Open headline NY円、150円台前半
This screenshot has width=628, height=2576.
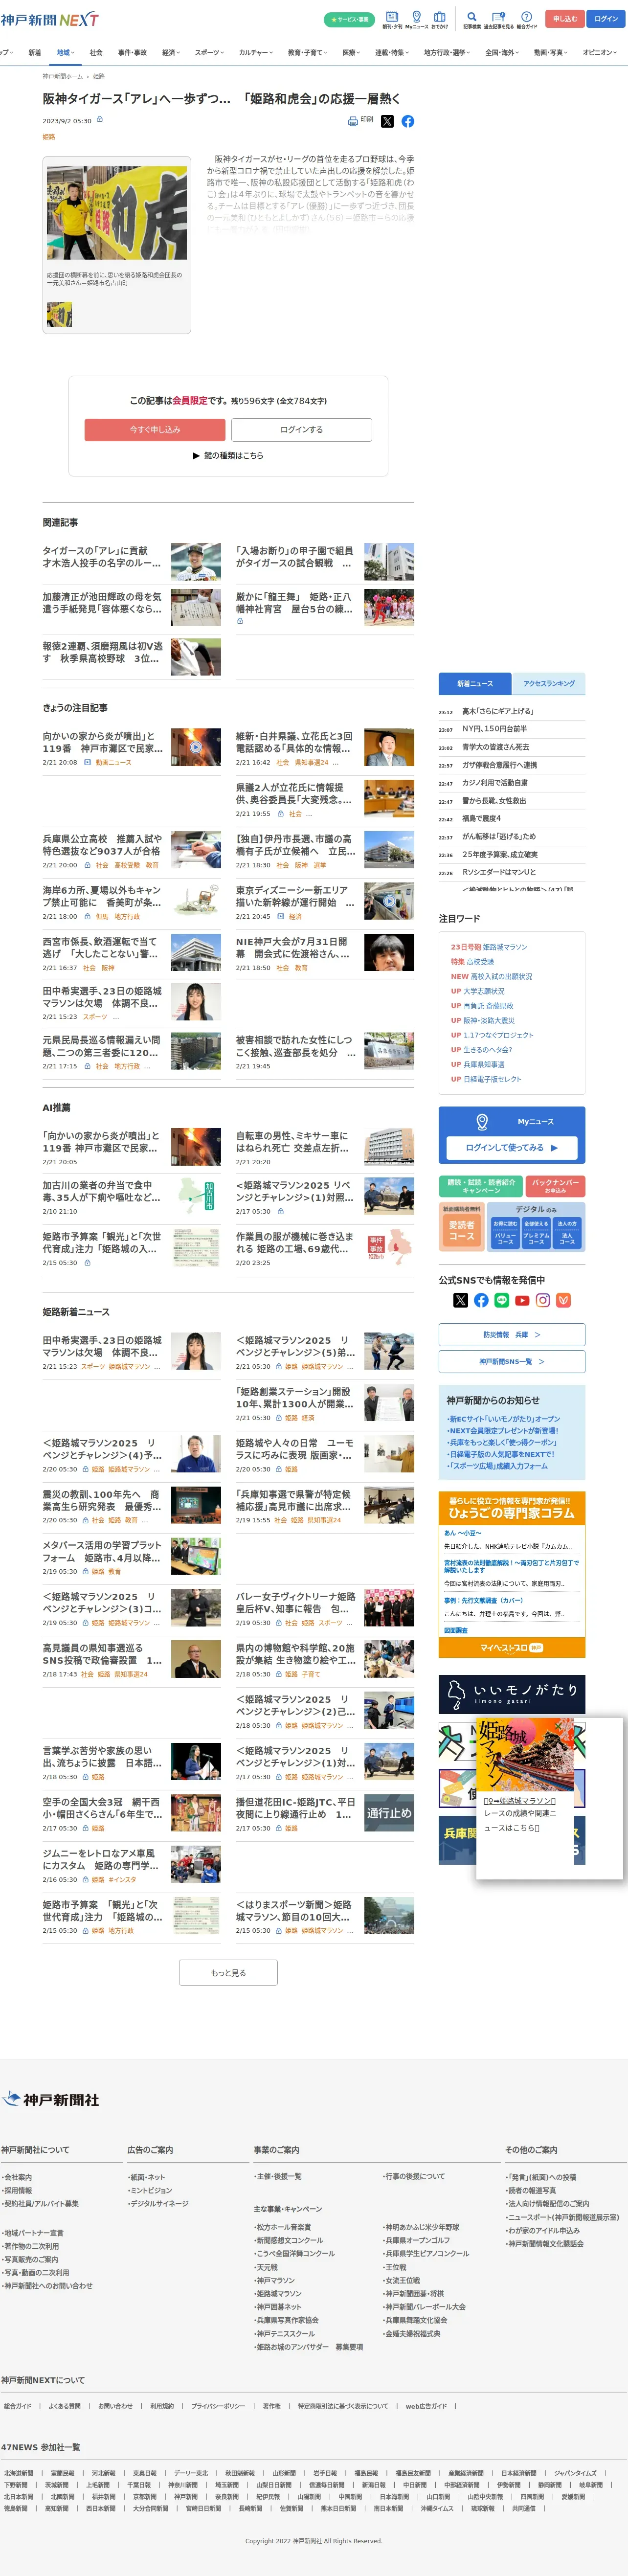[x=494, y=729]
